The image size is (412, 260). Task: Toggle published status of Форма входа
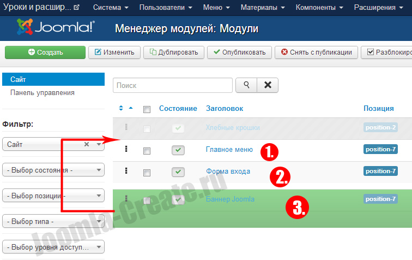click(x=178, y=172)
